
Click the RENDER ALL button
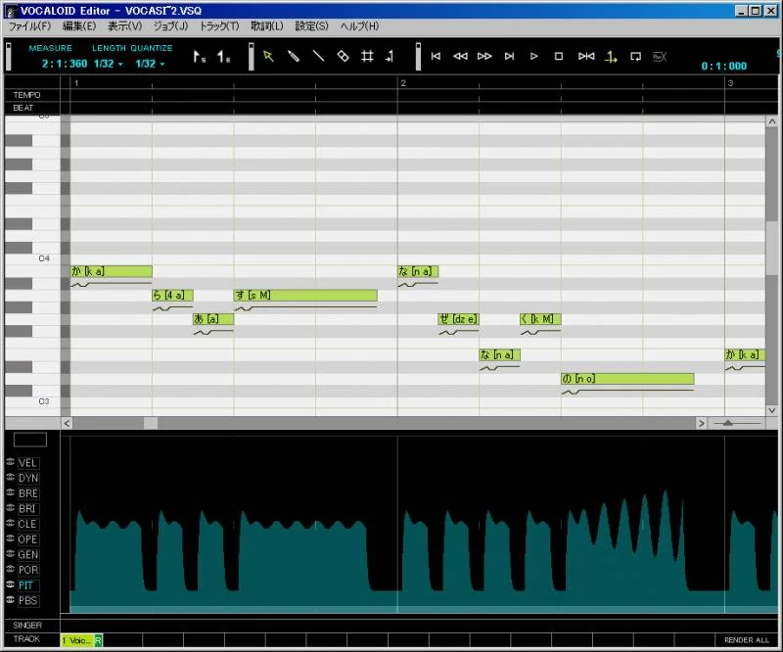click(x=747, y=640)
